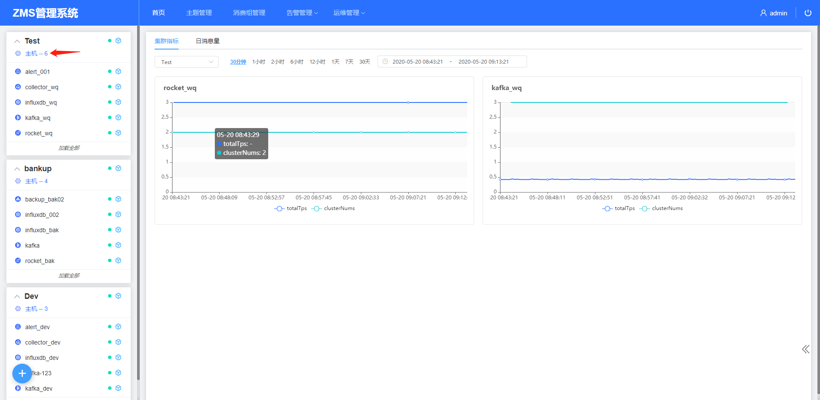
Task: Select the 7天 time range
Action: click(x=349, y=62)
